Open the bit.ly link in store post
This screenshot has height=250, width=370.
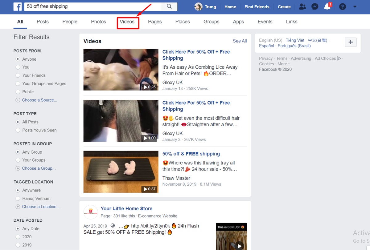click(150, 226)
